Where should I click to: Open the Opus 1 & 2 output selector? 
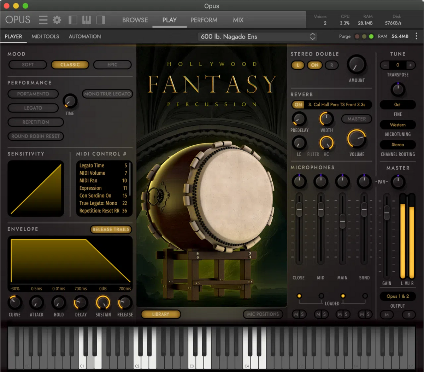[x=397, y=296]
